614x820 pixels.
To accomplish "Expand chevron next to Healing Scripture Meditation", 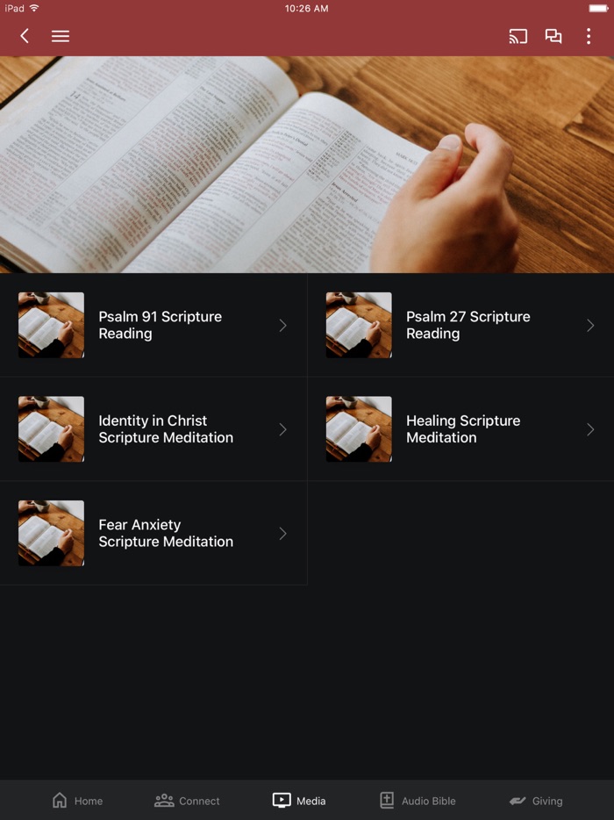I will pos(590,429).
